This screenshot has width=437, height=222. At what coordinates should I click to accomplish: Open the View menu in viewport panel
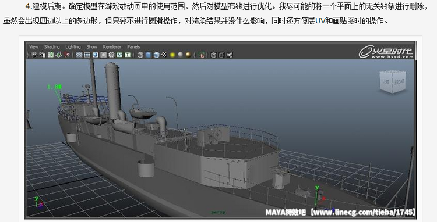tap(34, 47)
